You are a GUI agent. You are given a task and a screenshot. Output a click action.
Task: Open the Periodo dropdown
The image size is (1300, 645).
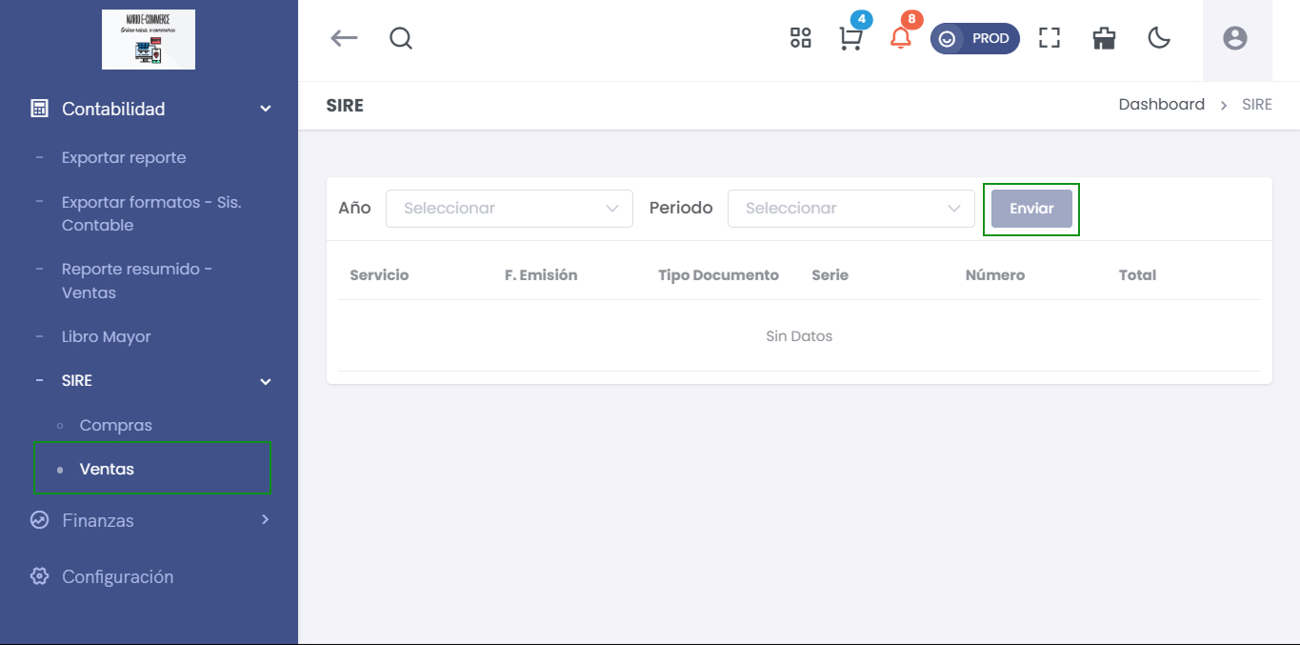[850, 209]
